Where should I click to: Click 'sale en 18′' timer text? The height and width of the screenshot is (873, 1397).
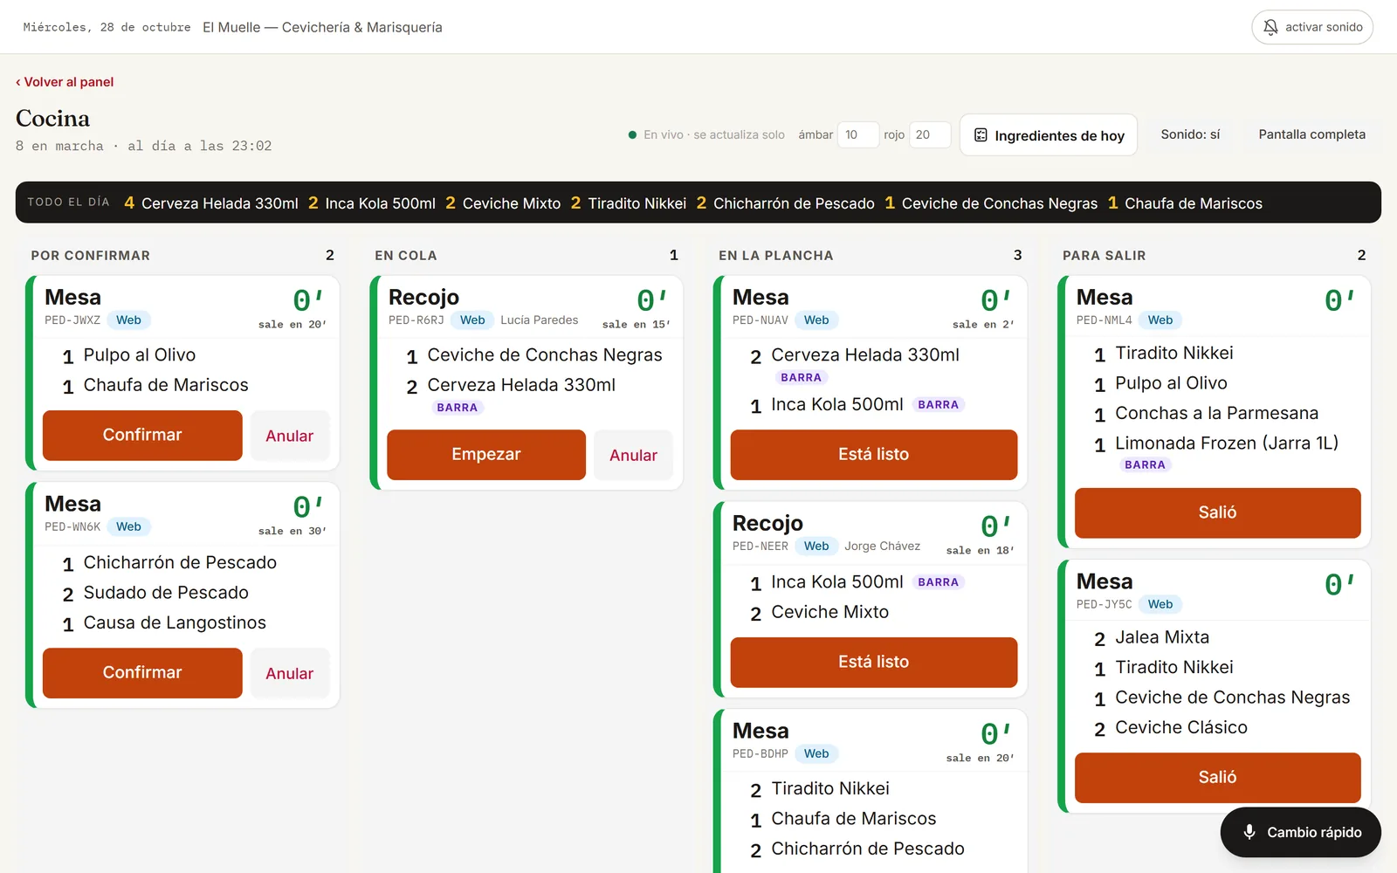[x=981, y=551]
